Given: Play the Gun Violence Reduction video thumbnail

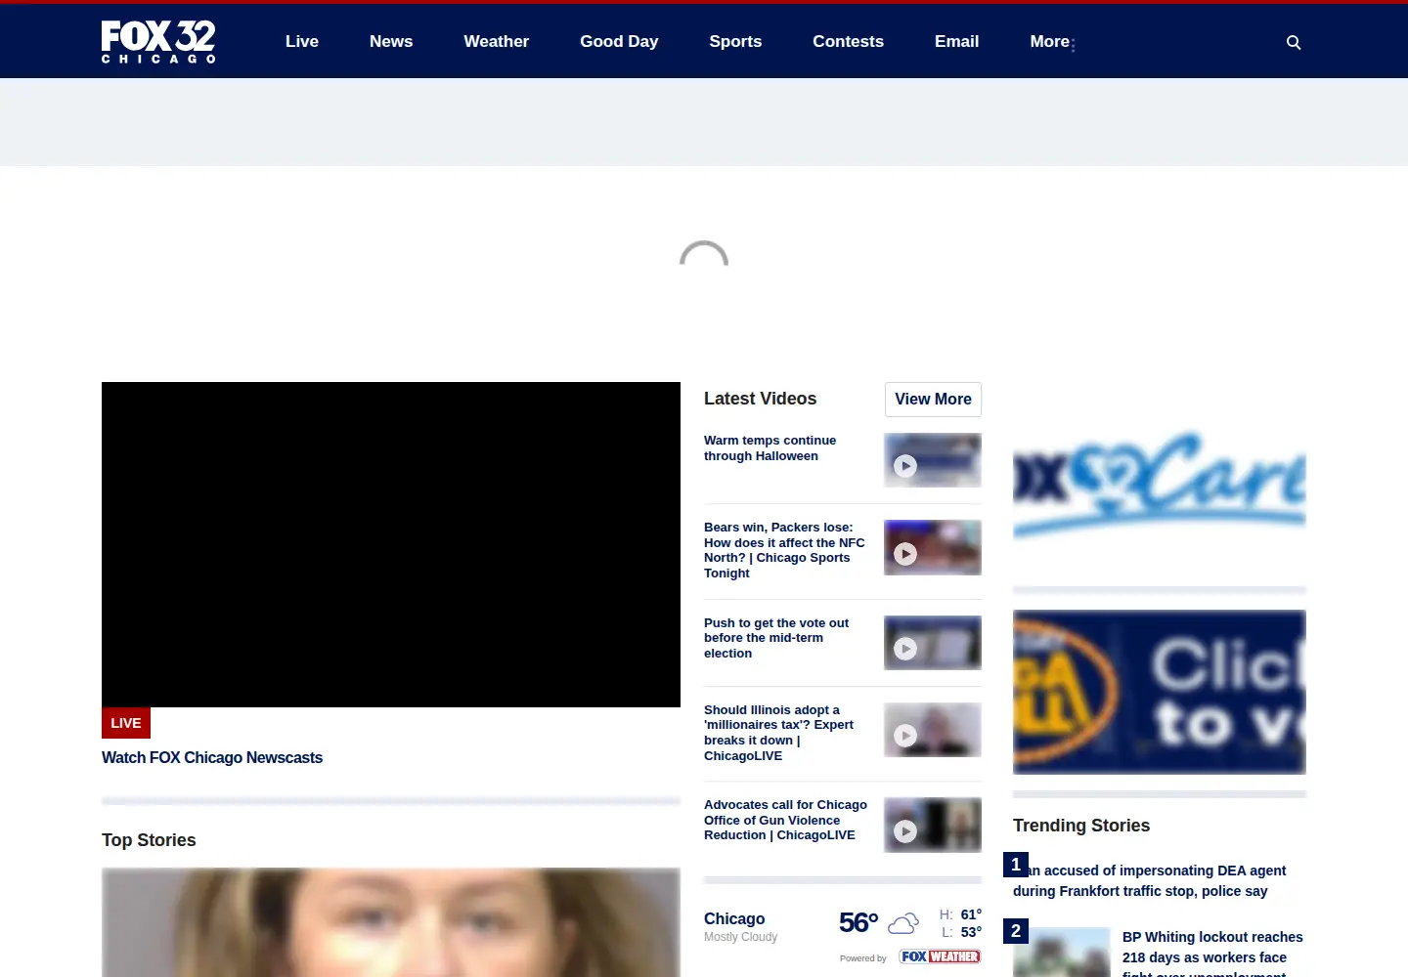Looking at the screenshot, I should (x=933, y=825).
